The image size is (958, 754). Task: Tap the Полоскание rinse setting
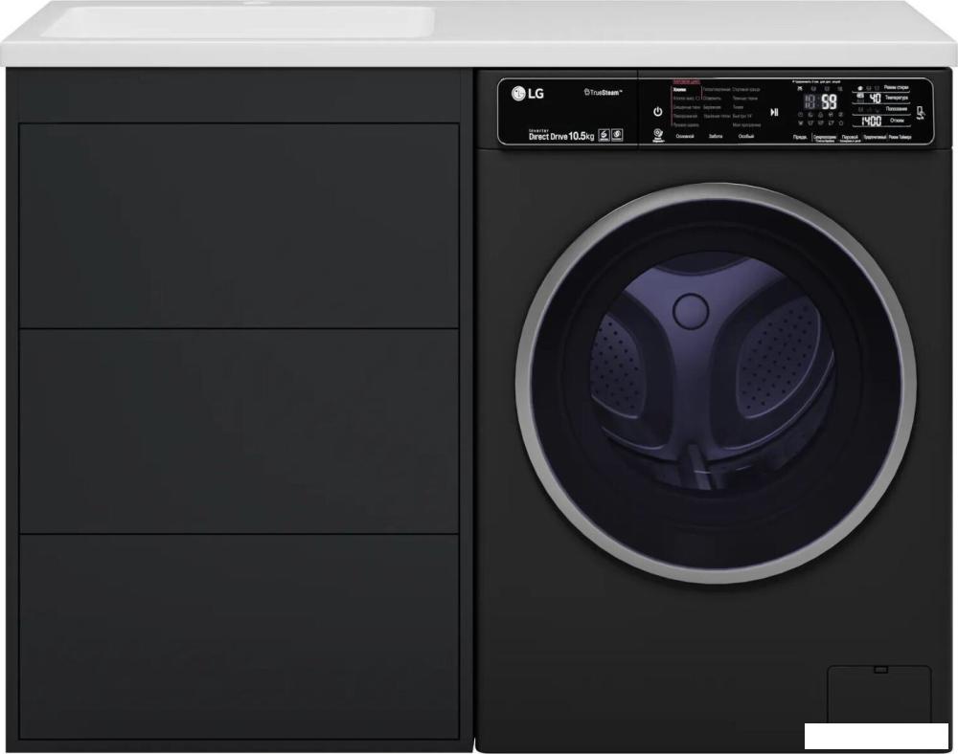(x=882, y=109)
